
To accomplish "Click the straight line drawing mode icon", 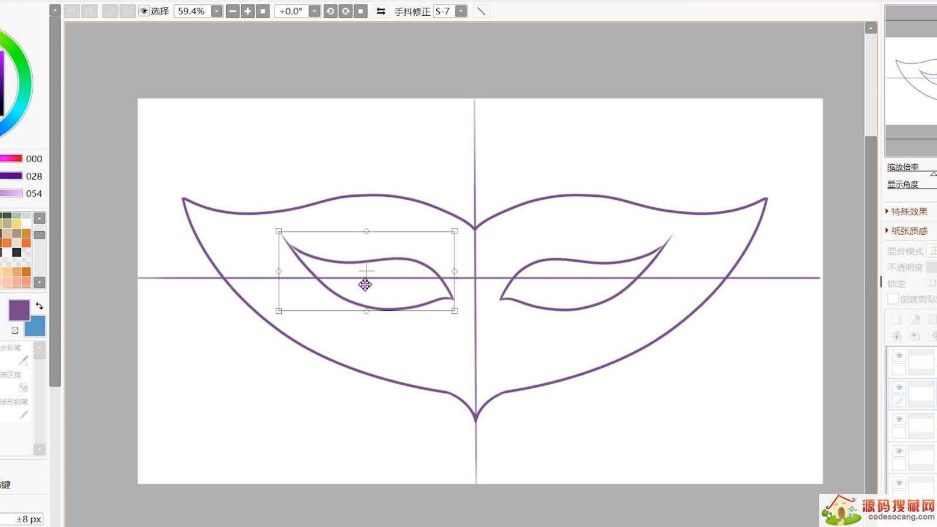I will point(481,11).
